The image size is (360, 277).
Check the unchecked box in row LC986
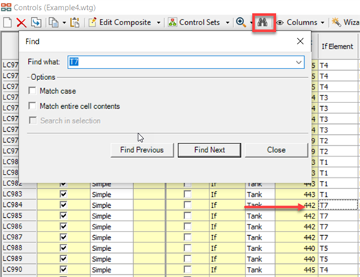click(187, 227)
